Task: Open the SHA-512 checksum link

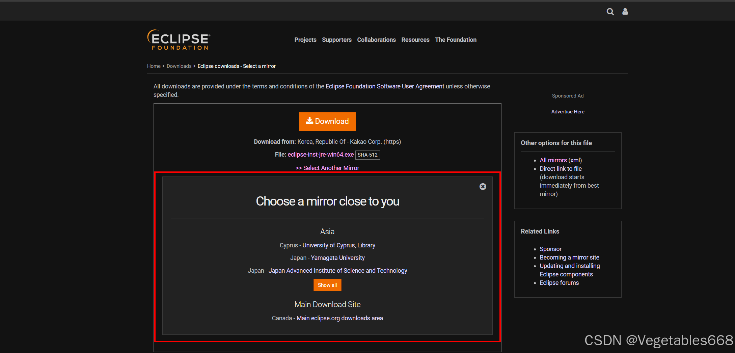Action: point(367,155)
